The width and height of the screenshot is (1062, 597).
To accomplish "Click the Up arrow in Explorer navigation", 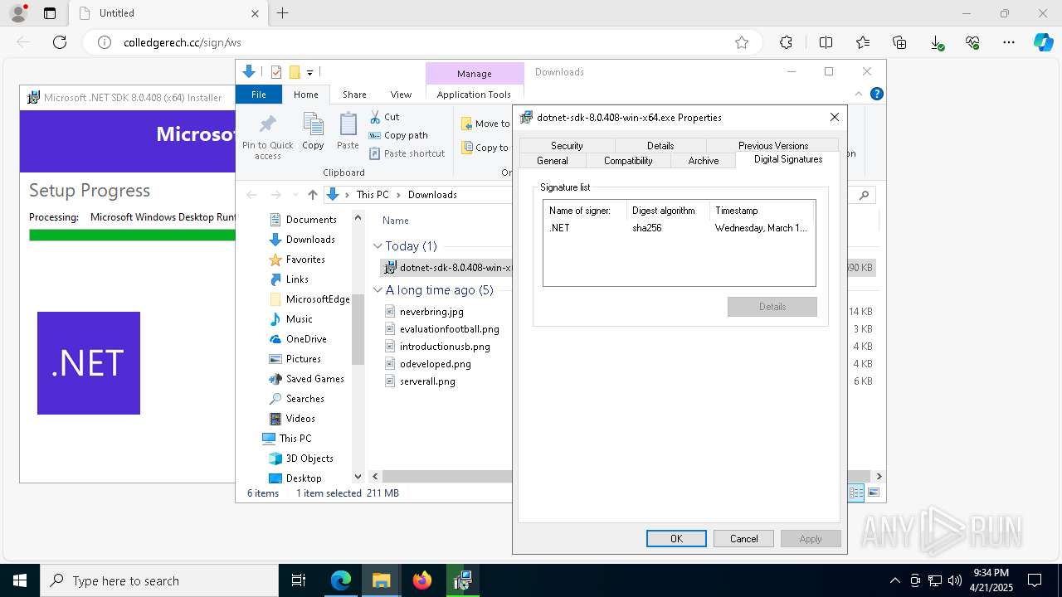I will 312,195.
